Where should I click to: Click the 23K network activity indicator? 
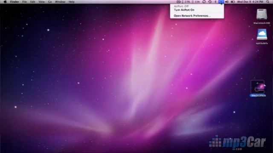click(186, 2)
